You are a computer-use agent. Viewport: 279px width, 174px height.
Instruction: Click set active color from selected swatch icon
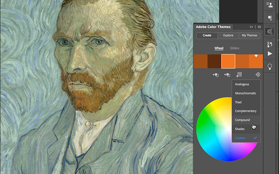click(x=227, y=75)
